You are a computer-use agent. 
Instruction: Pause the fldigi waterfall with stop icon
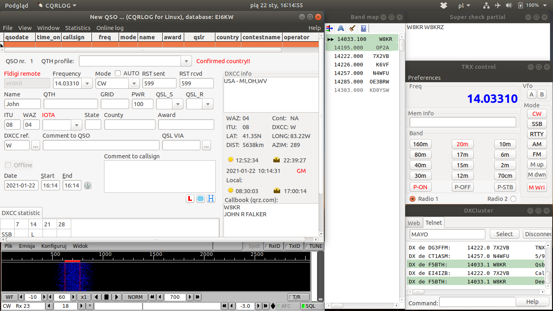click(x=106, y=297)
